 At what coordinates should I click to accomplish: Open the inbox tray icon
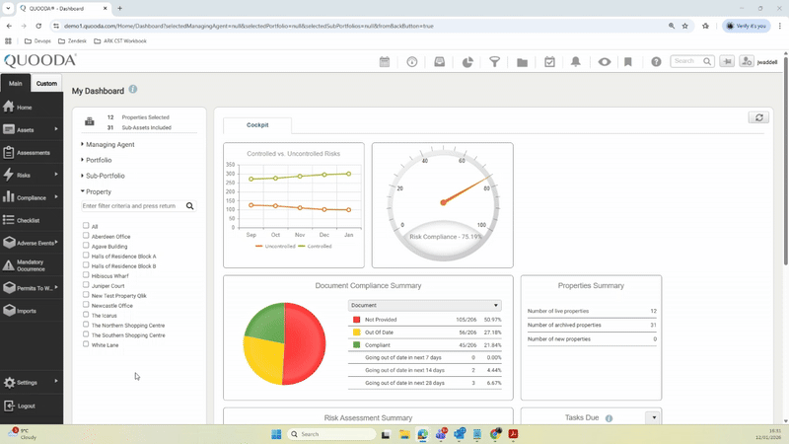point(439,62)
